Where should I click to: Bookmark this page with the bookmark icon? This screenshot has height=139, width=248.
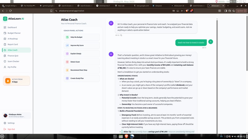click(x=51, y=11)
